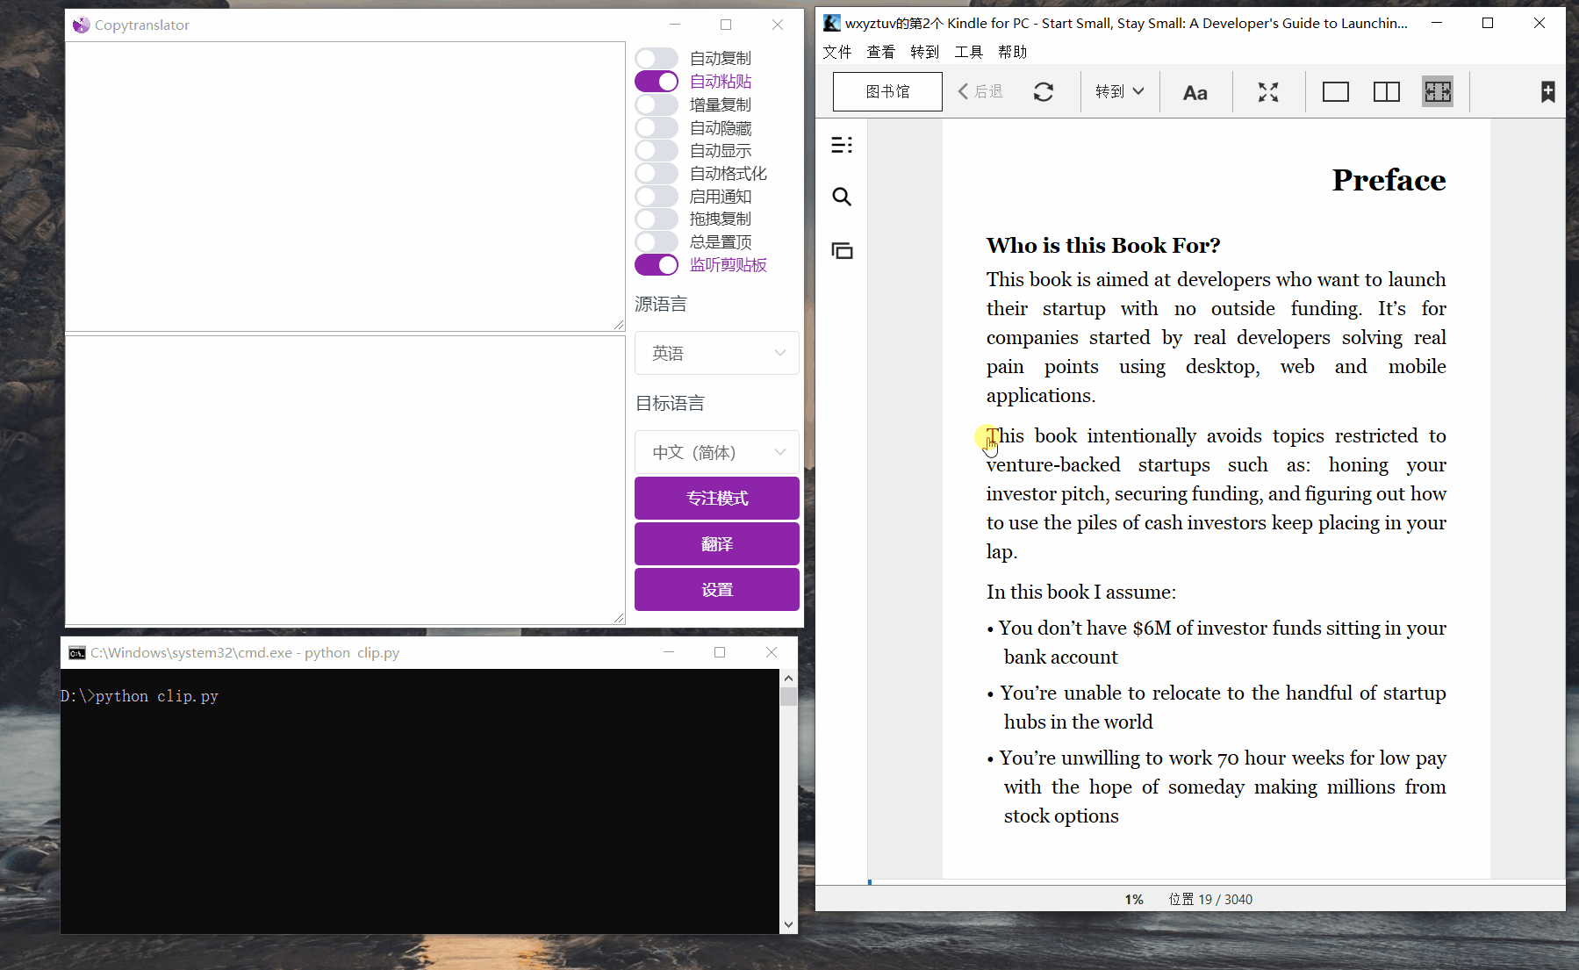Click the 位置 19 / 3040 location indicator
Screen dimensions: 1579x970
click(x=1210, y=899)
